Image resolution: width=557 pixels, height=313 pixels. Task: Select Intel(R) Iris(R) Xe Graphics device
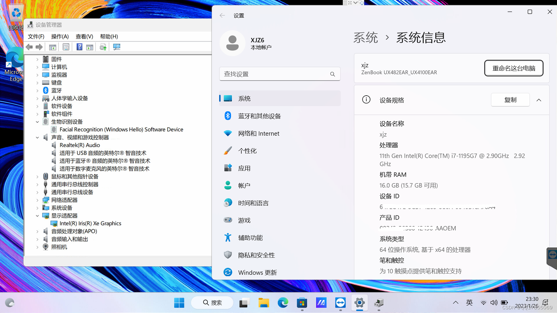pos(90,223)
